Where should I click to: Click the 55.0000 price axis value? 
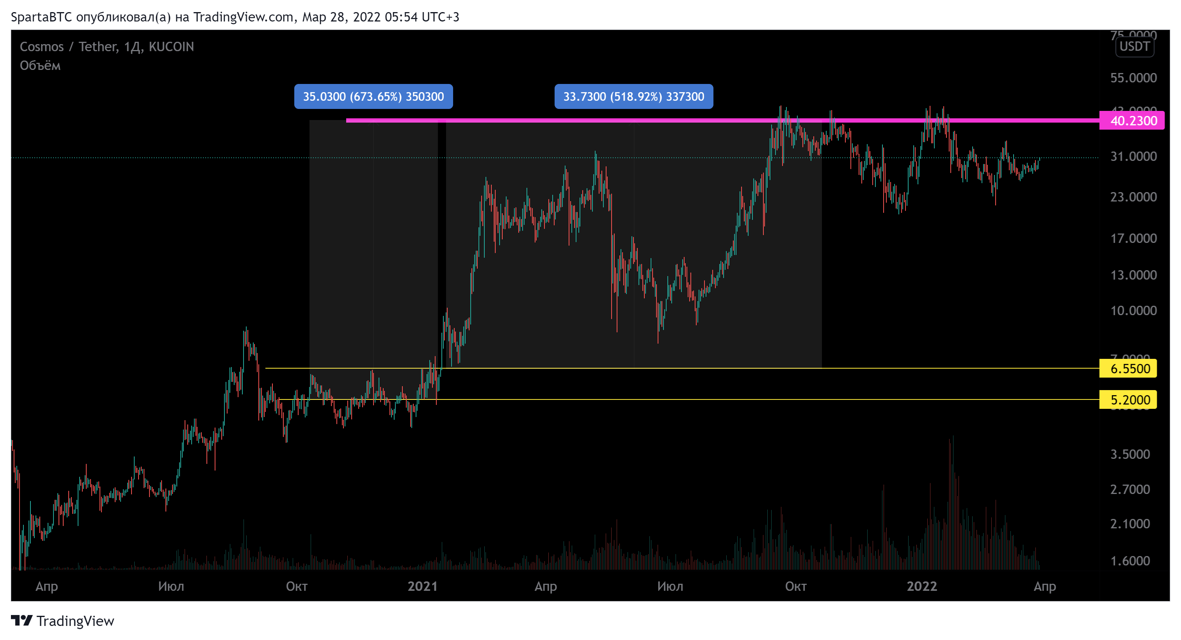1133,78
